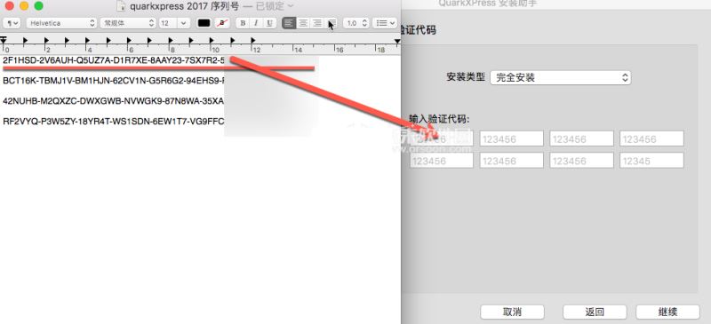Open the paragraph styles dropdown in TextEdit

tap(12, 23)
